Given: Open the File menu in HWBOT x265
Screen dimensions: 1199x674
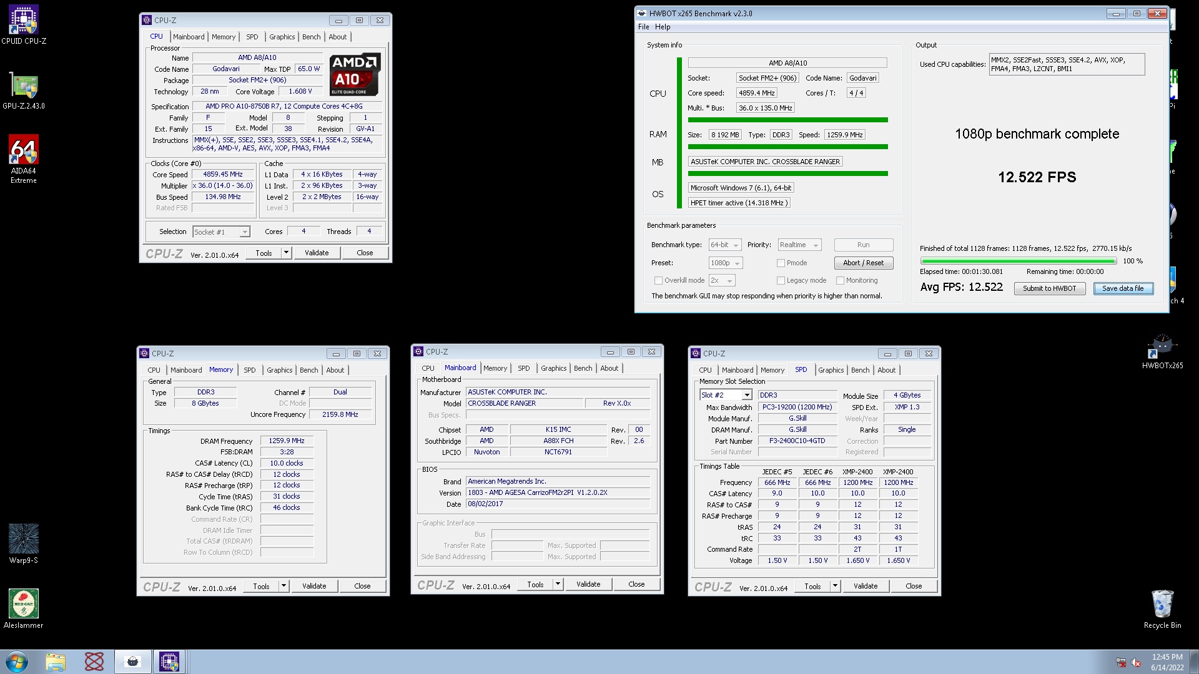Looking at the screenshot, I should click(x=643, y=27).
